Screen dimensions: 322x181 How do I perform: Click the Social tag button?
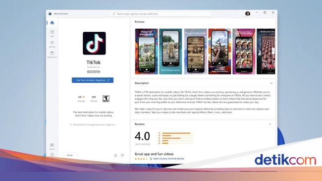[70, 155]
